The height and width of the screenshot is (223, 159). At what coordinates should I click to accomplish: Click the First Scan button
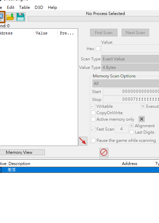[x=104, y=33]
